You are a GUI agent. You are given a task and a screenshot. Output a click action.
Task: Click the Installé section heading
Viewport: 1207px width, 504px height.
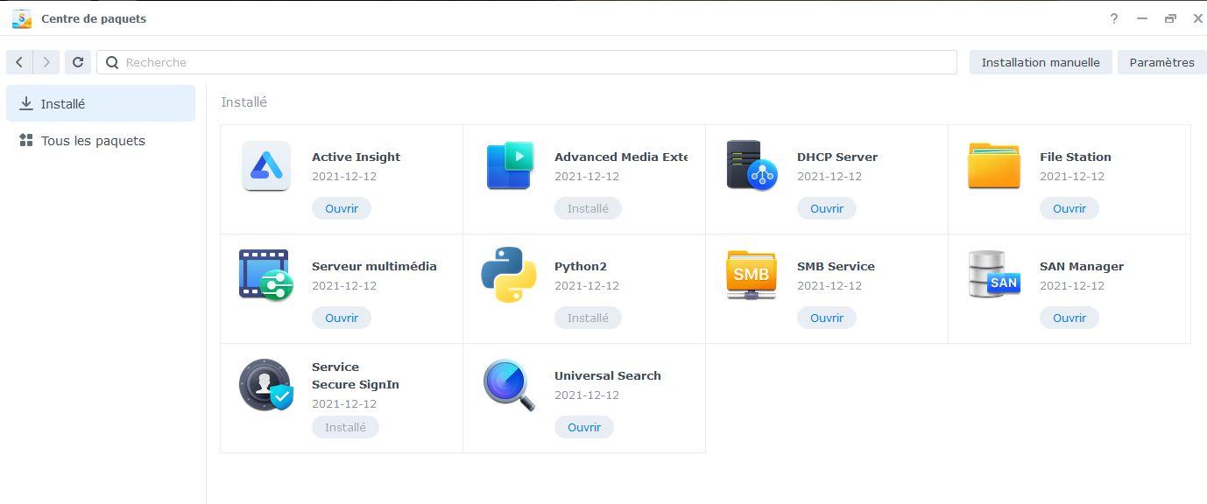pyautogui.click(x=244, y=102)
